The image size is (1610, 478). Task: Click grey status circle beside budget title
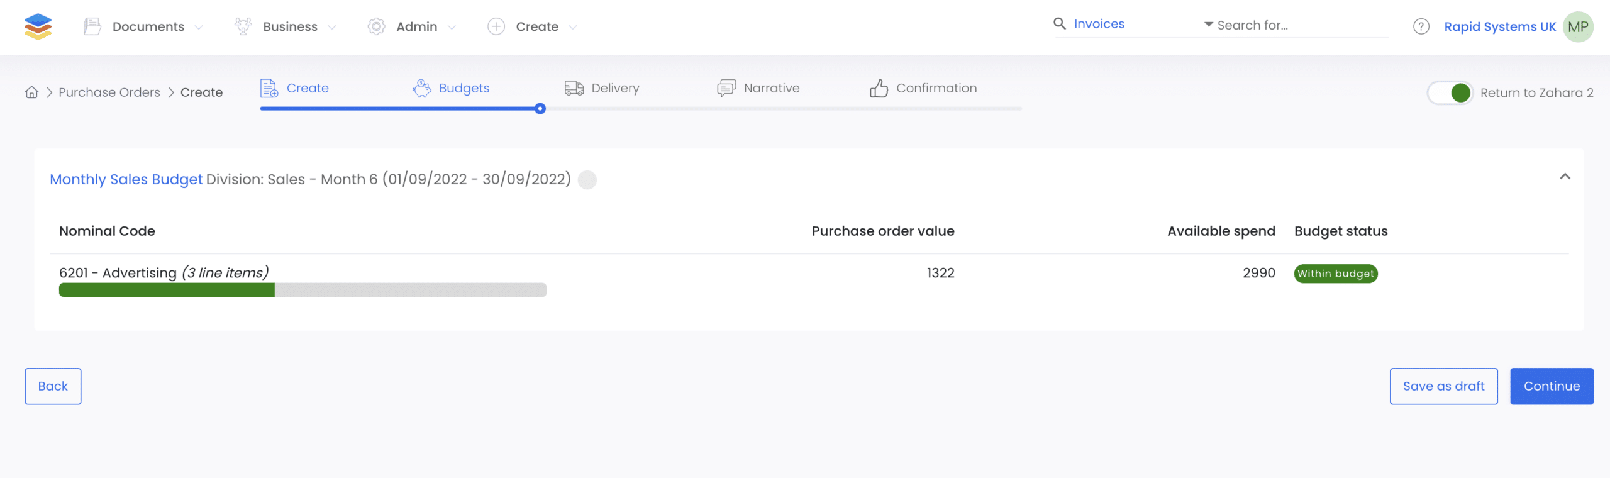tap(587, 180)
